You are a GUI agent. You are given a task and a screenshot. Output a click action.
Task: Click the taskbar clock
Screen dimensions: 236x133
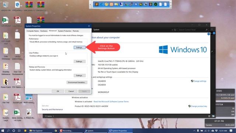(x=223, y=131)
